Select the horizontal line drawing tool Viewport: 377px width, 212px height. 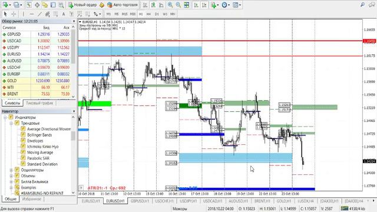[x=31, y=14]
